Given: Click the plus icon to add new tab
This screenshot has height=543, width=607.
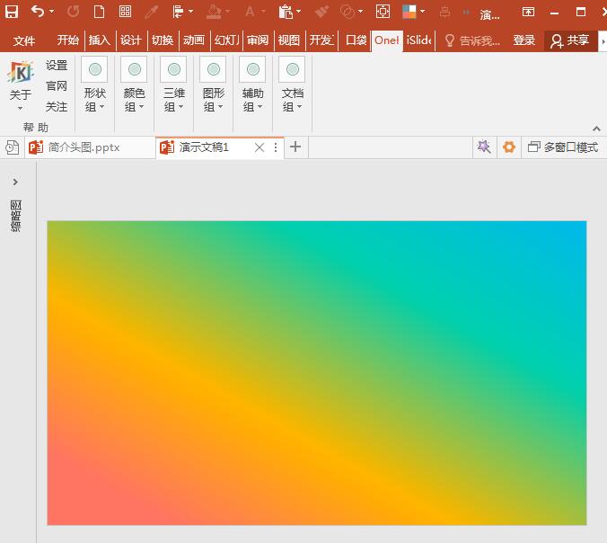Looking at the screenshot, I should pos(295,147).
